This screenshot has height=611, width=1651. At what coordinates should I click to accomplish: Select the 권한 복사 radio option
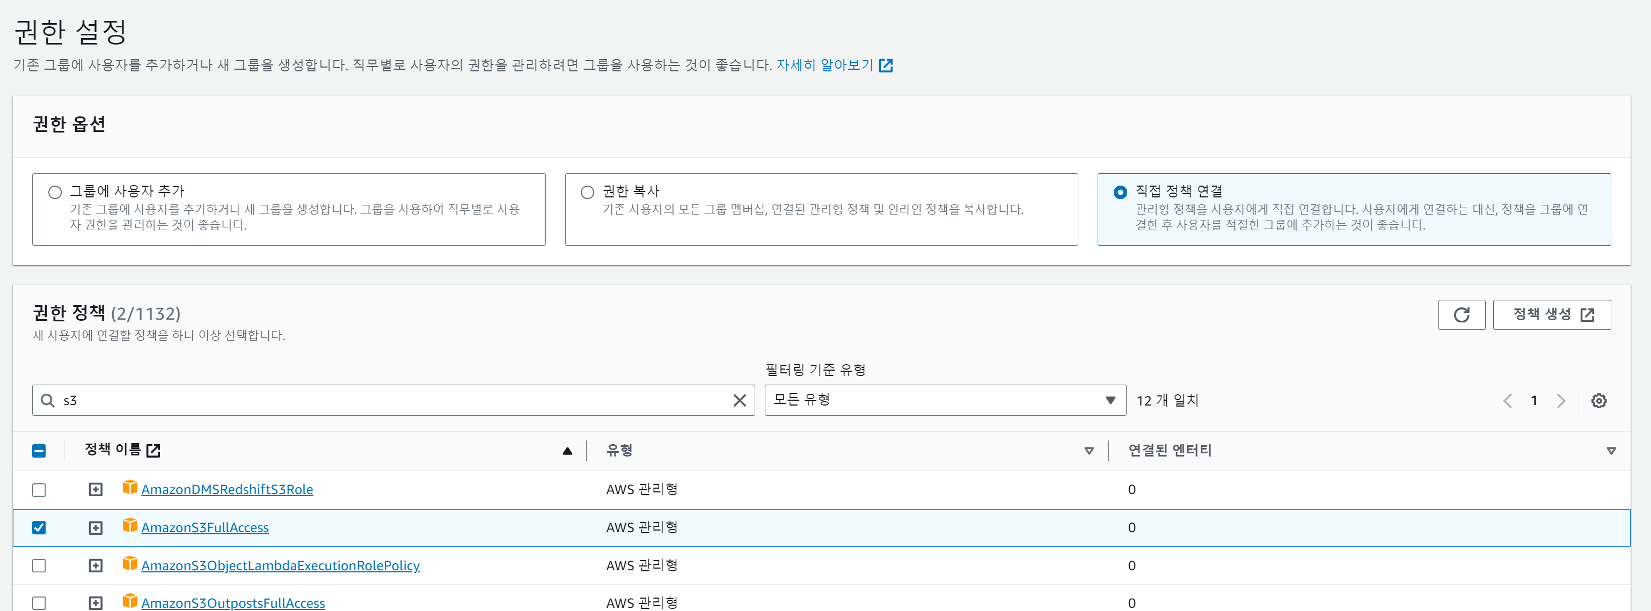tap(587, 192)
